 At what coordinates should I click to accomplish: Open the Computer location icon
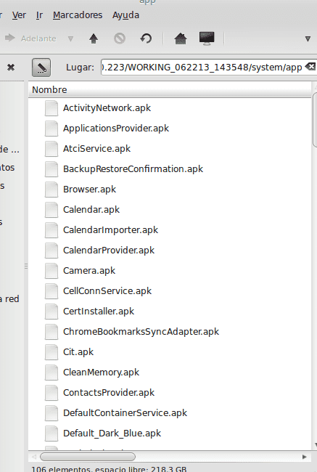pyautogui.click(x=207, y=38)
